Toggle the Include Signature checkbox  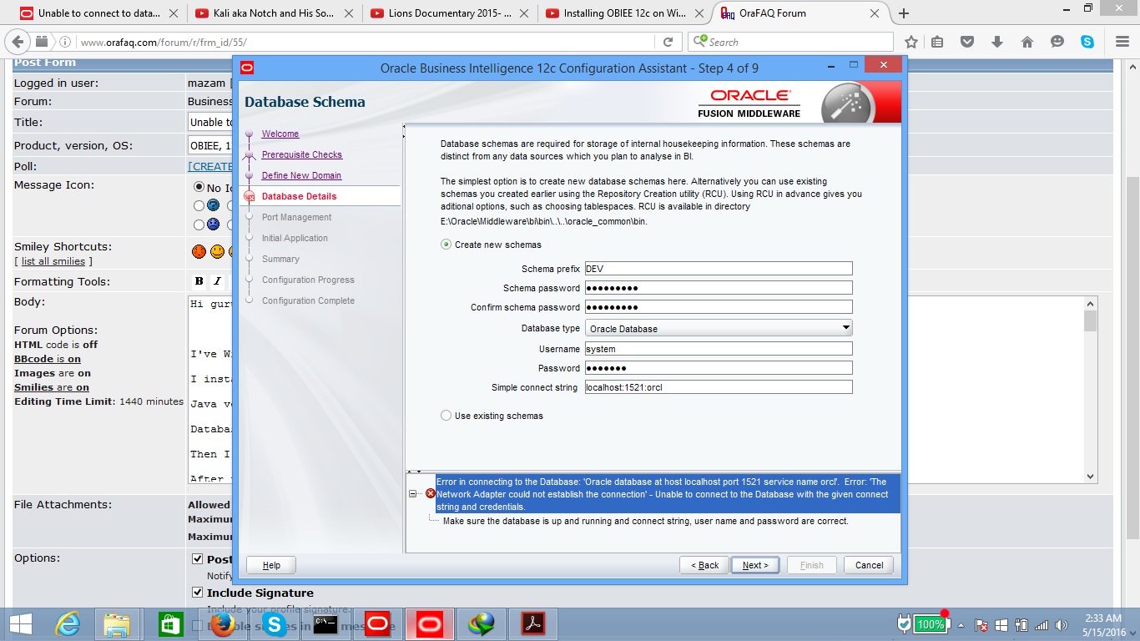pos(198,593)
